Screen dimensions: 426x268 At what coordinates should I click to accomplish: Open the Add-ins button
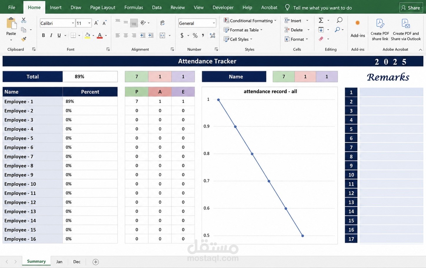click(358, 29)
